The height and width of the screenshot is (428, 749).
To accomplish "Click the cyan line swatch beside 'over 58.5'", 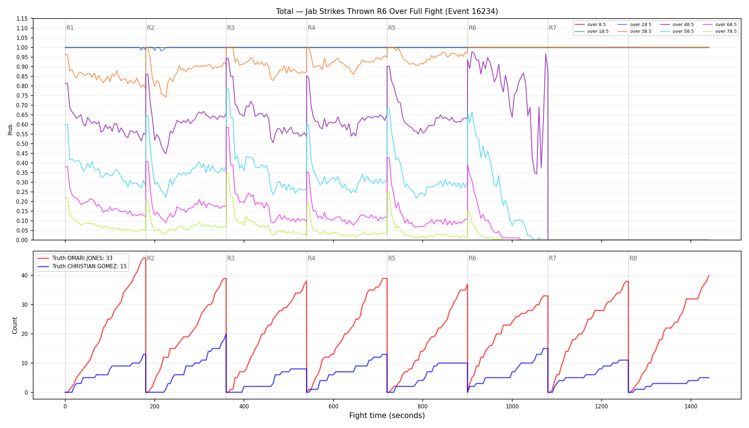I will click(665, 31).
